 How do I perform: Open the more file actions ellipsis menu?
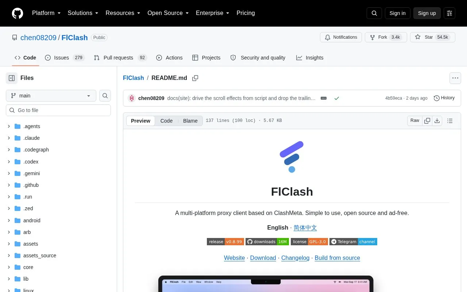[x=455, y=78]
